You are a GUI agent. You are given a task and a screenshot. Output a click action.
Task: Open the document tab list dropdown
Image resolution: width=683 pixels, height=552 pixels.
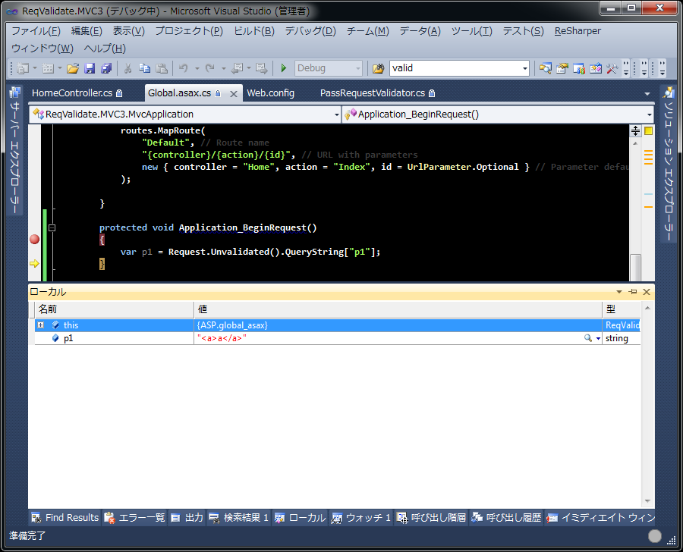[x=647, y=93]
